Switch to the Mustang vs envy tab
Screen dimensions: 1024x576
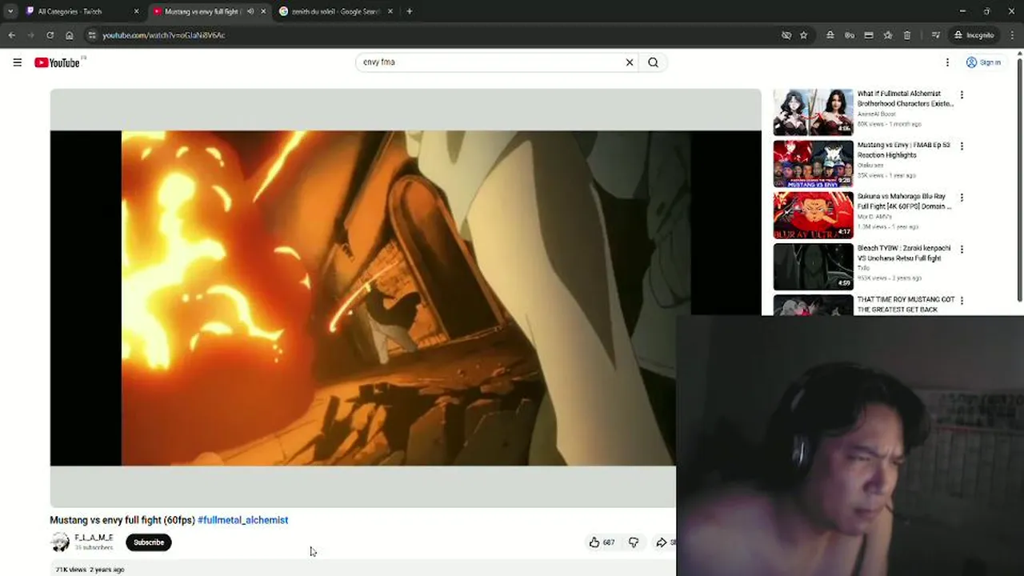(203, 11)
